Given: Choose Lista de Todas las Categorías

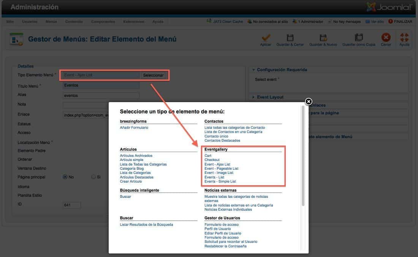Looking at the screenshot, I should [143, 164].
